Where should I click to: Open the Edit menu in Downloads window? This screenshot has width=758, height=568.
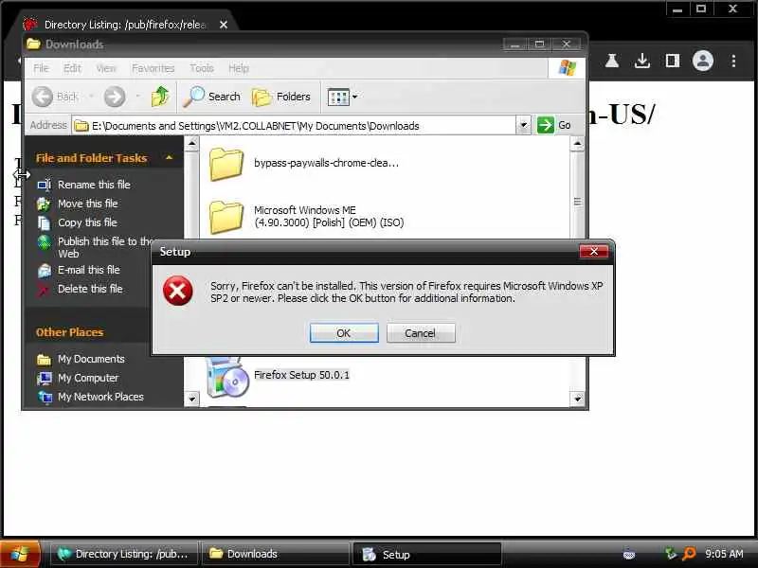coord(73,68)
